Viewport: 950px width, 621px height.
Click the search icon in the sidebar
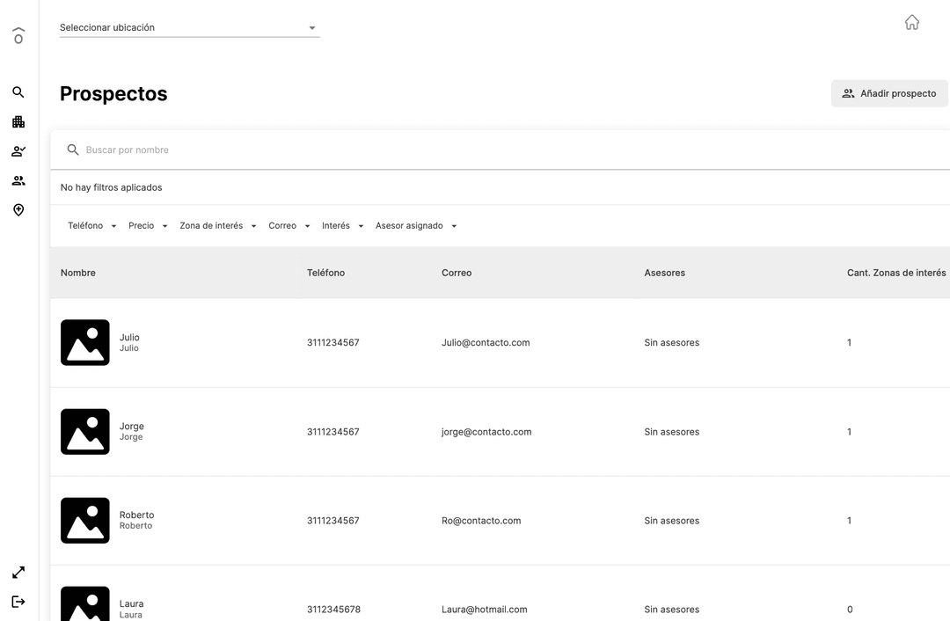tap(18, 92)
